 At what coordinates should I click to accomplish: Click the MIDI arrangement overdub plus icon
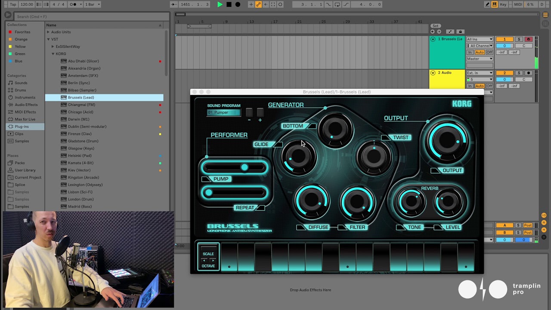[x=251, y=4]
